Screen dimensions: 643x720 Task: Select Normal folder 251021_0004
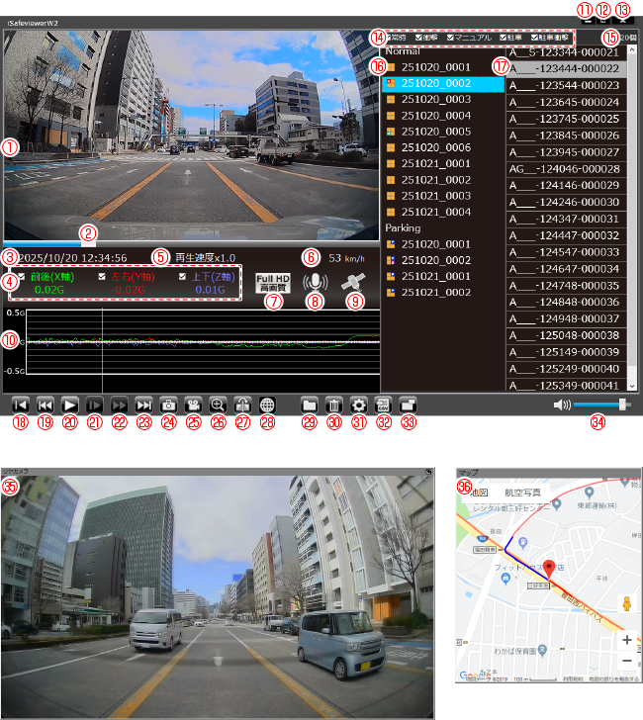[436, 212]
